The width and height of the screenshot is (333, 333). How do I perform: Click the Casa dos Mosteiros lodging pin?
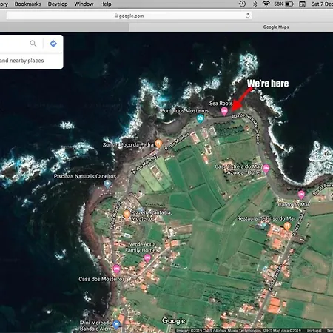[116, 269]
